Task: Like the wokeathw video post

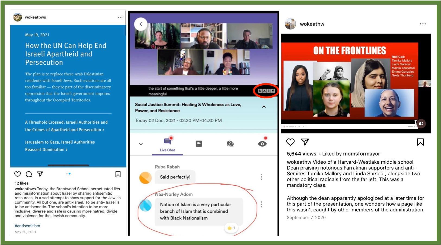Action: [x=290, y=142]
